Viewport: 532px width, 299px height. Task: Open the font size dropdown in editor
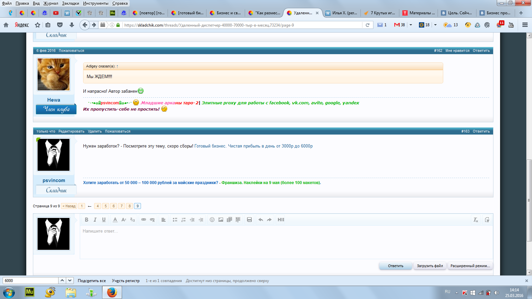tap(124, 220)
